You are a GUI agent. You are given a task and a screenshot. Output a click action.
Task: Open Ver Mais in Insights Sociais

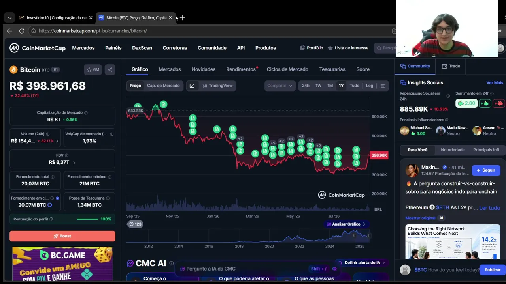click(495, 83)
